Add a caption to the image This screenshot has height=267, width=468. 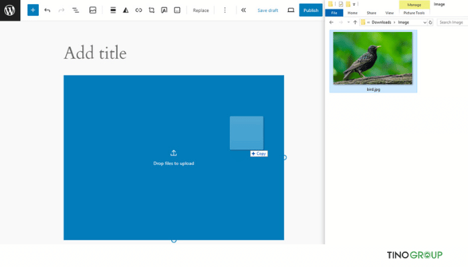click(x=177, y=10)
